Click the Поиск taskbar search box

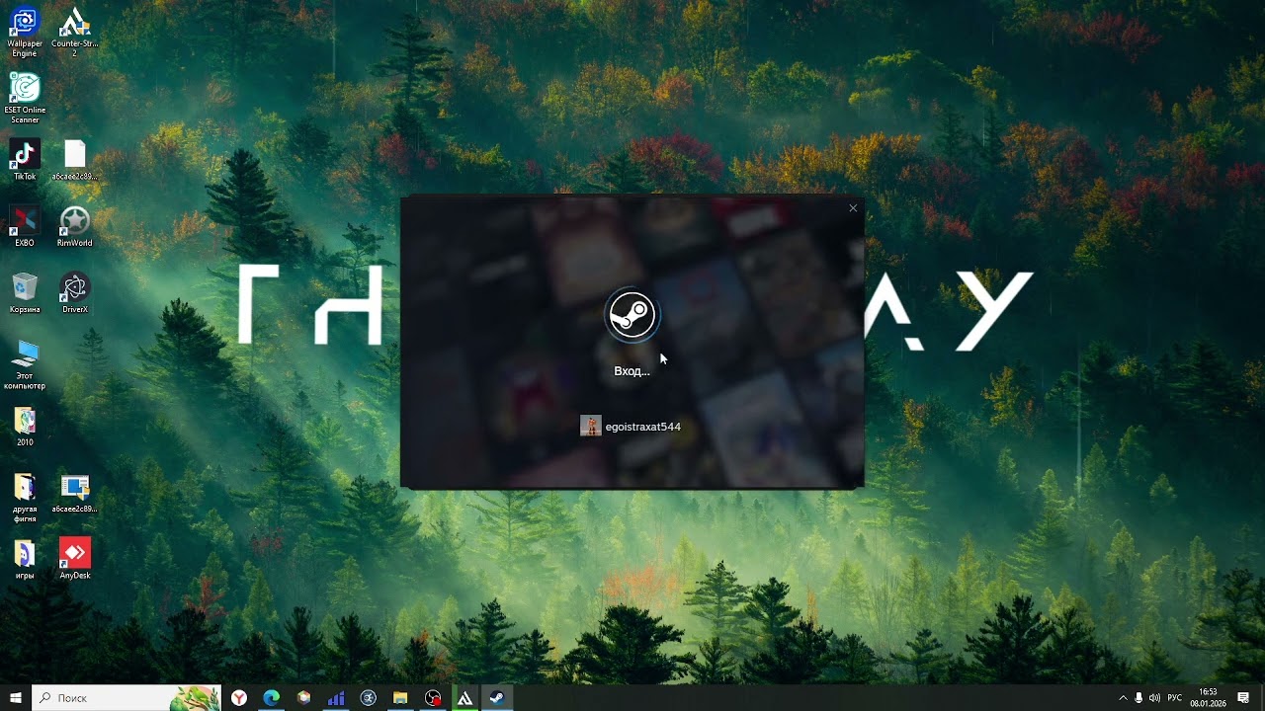(126, 697)
